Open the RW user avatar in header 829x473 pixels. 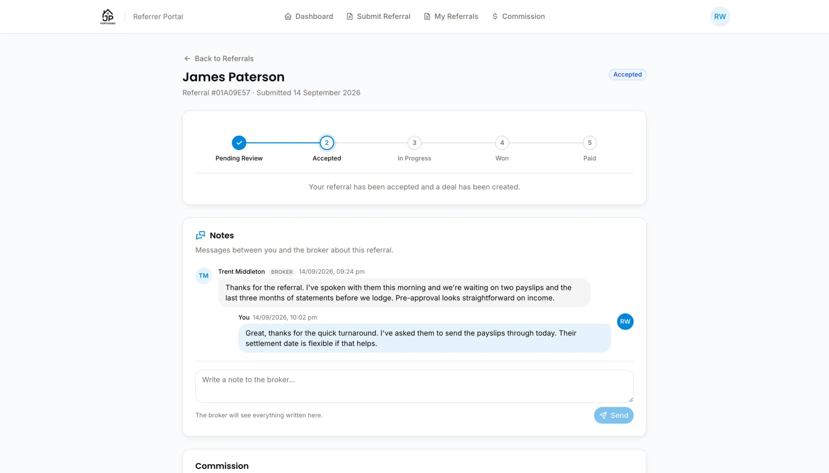pyautogui.click(x=720, y=16)
